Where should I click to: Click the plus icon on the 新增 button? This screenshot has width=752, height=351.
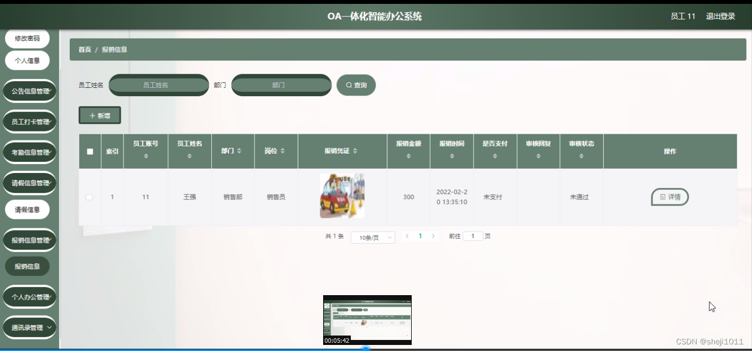click(x=92, y=115)
